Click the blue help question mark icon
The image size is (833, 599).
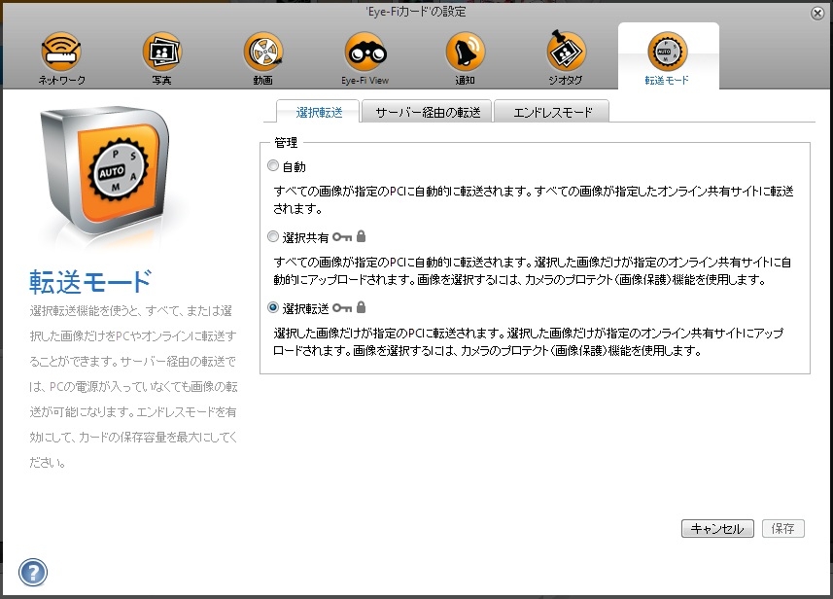click(33, 573)
